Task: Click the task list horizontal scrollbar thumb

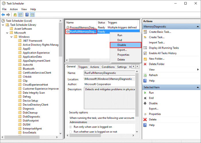Action: tap(79, 60)
